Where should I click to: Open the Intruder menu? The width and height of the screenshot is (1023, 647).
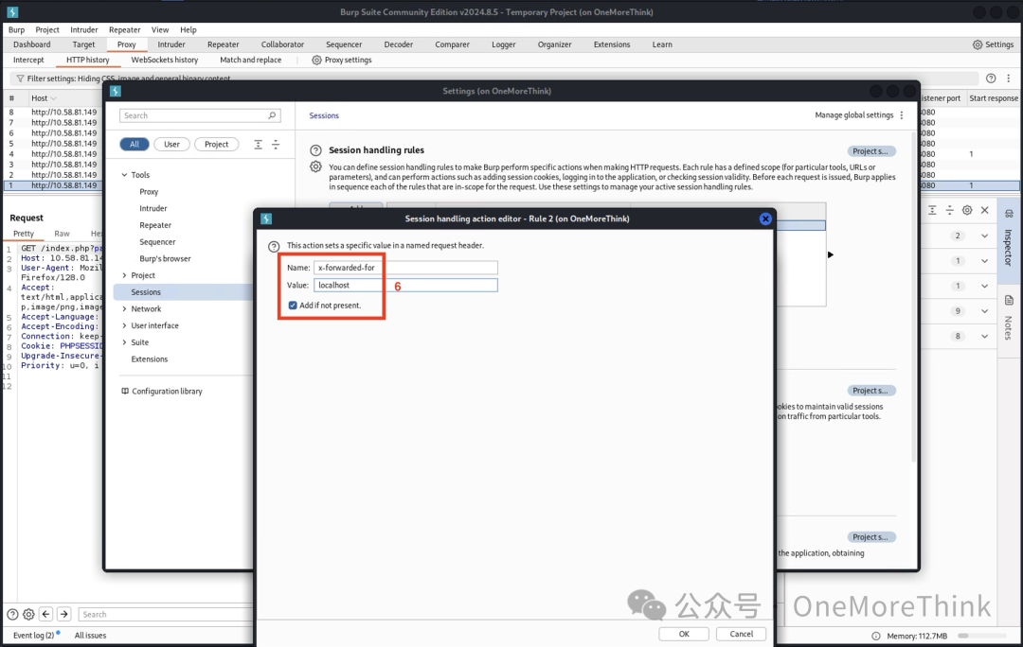[x=84, y=30]
